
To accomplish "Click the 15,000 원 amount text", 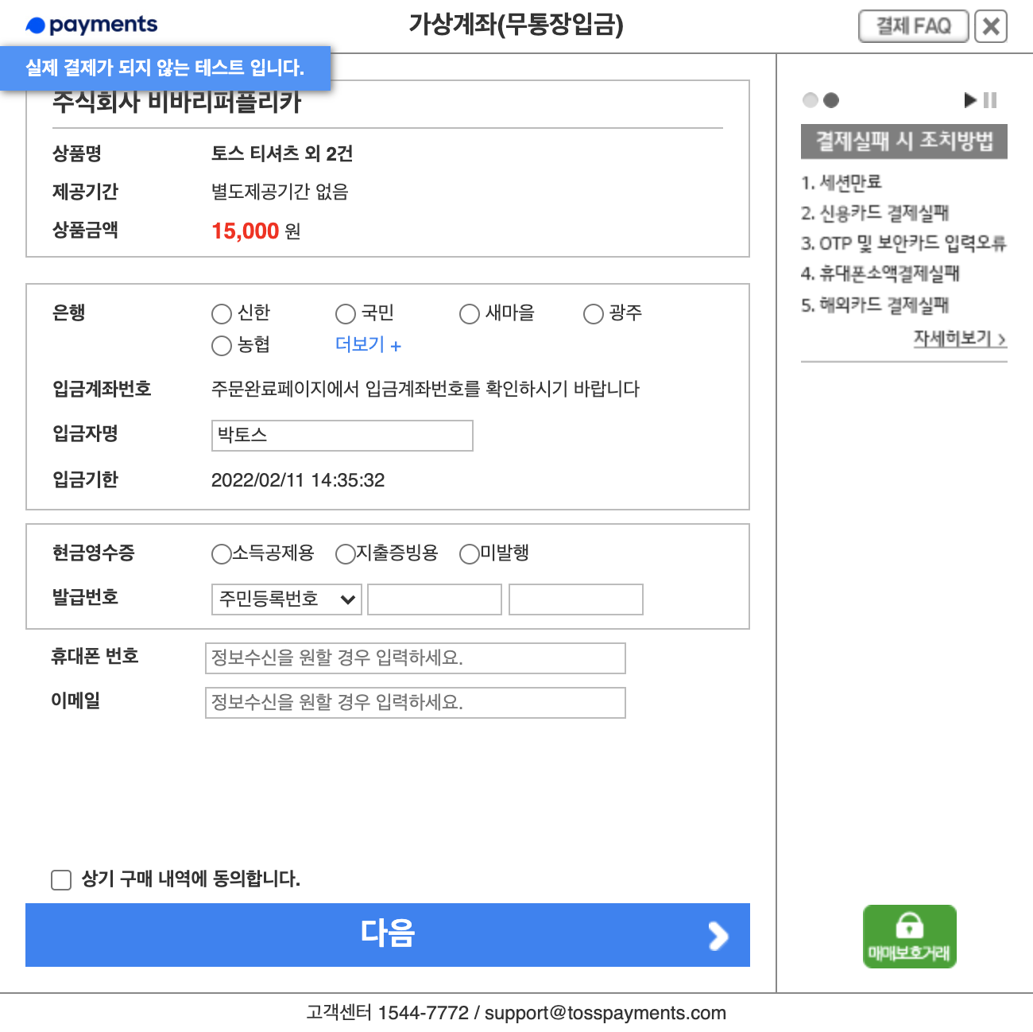I will point(256,231).
